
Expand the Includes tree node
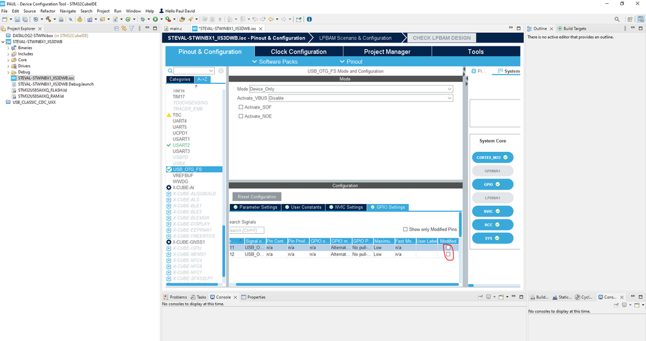[8, 54]
